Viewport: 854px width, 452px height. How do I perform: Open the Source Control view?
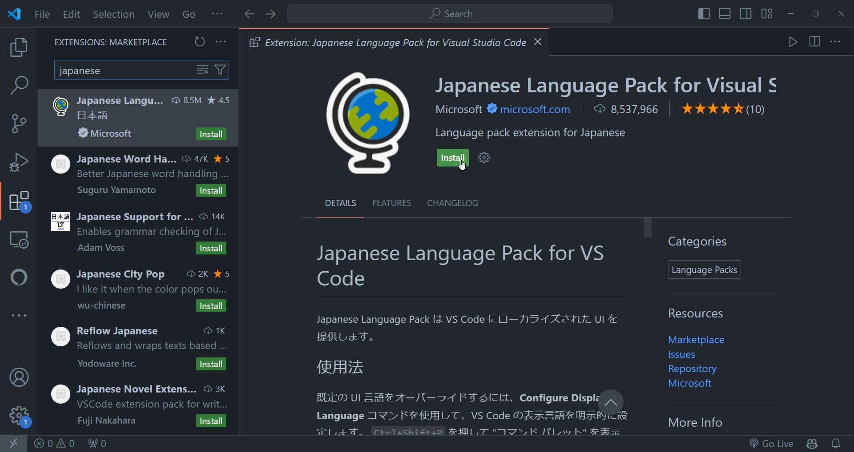19,123
